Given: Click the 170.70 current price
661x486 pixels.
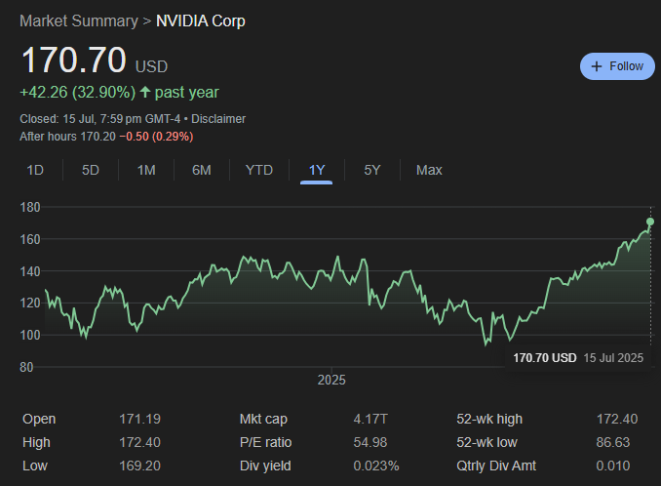Looking at the screenshot, I should click(x=74, y=60).
